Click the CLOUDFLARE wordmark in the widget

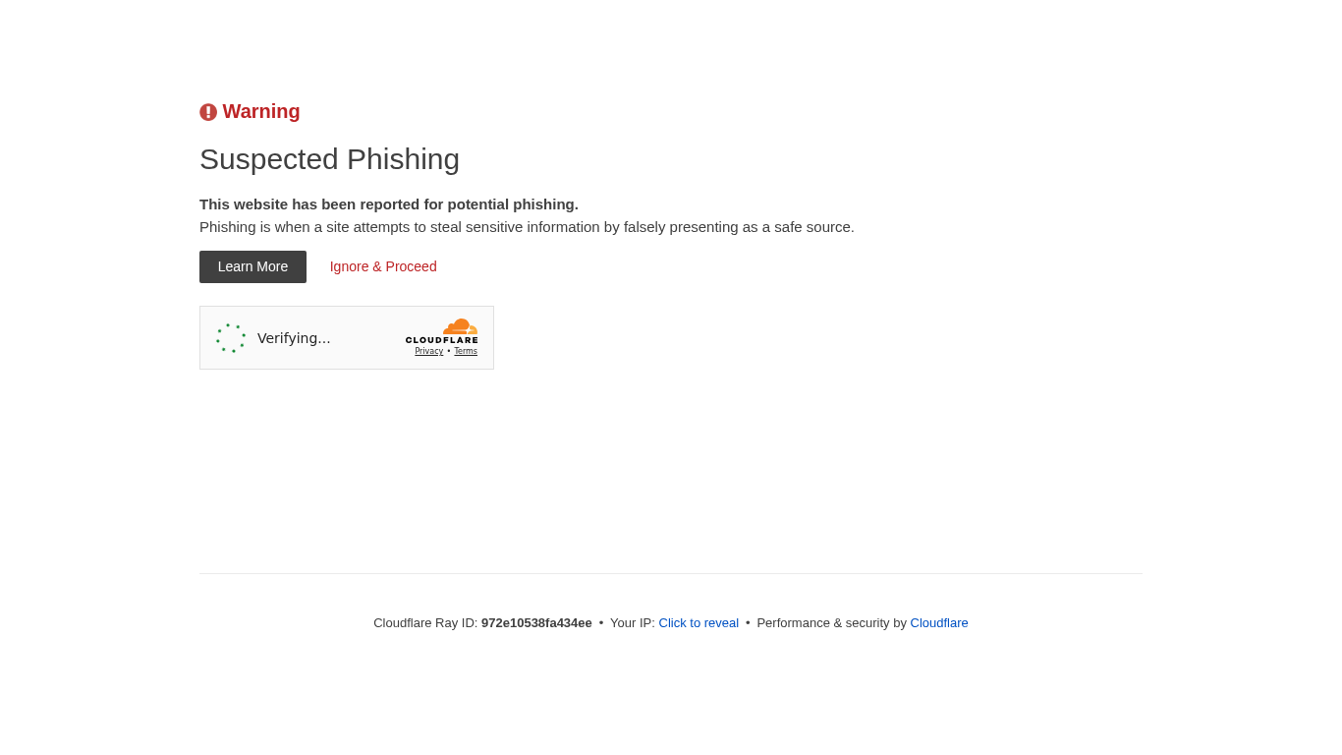[442, 340]
